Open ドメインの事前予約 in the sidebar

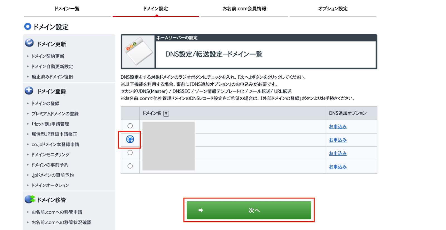tap(50, 165)
